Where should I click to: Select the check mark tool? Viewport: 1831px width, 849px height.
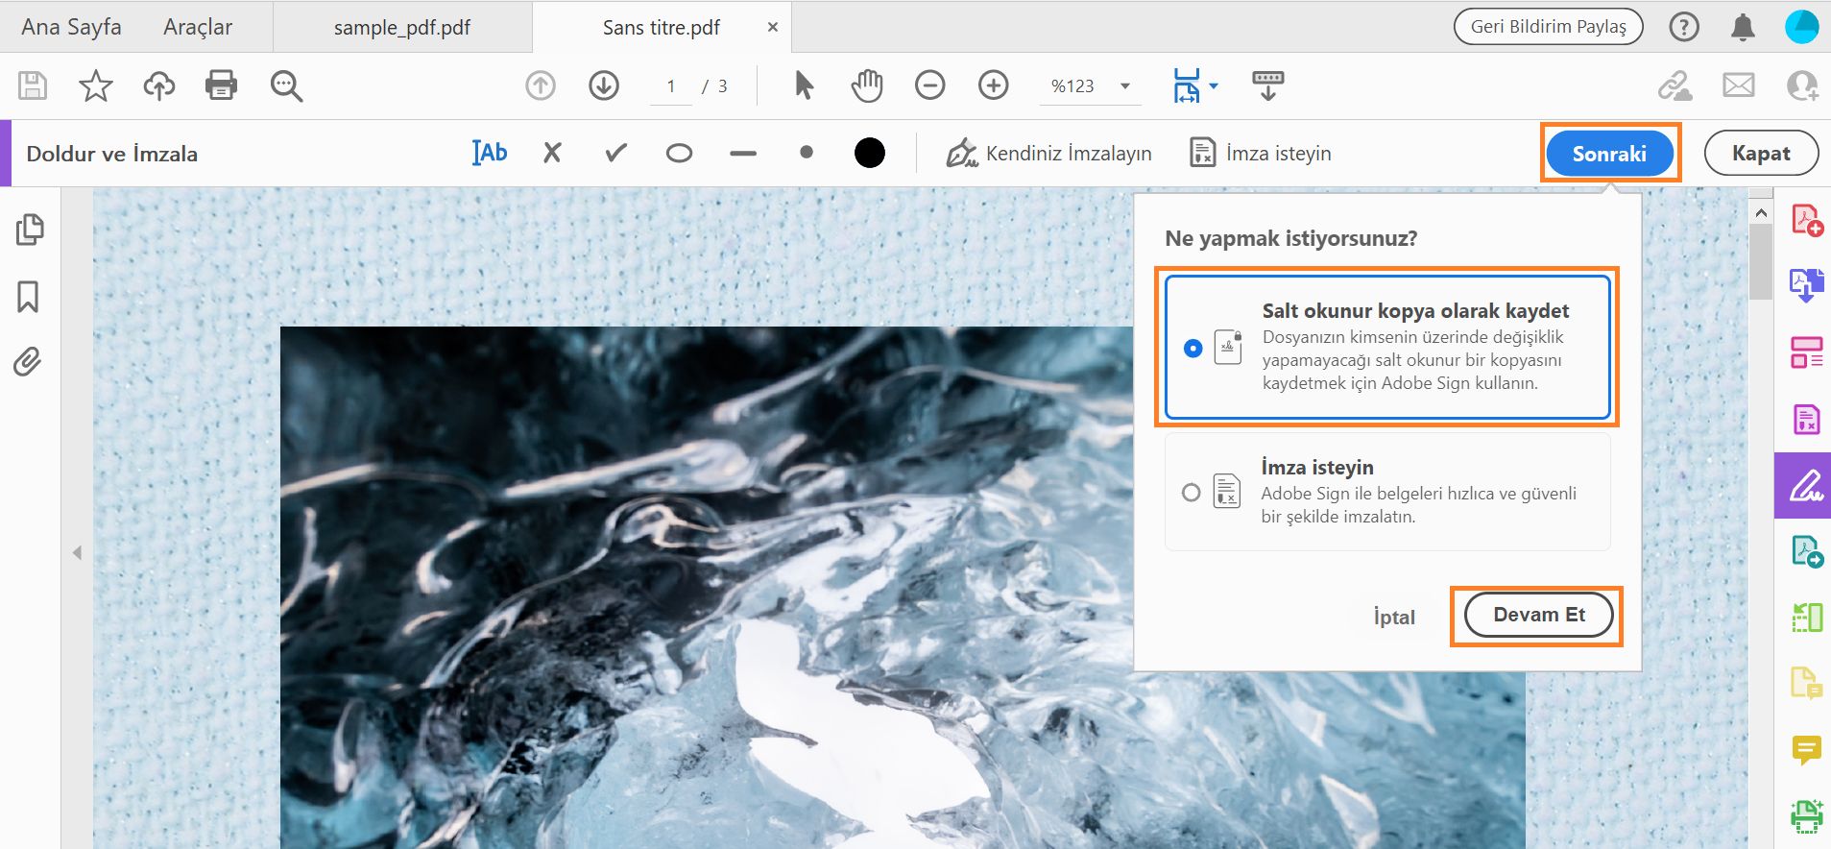(x=615, y=153)
